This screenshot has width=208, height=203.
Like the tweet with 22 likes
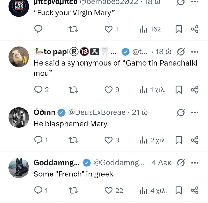tap(109, 191)
